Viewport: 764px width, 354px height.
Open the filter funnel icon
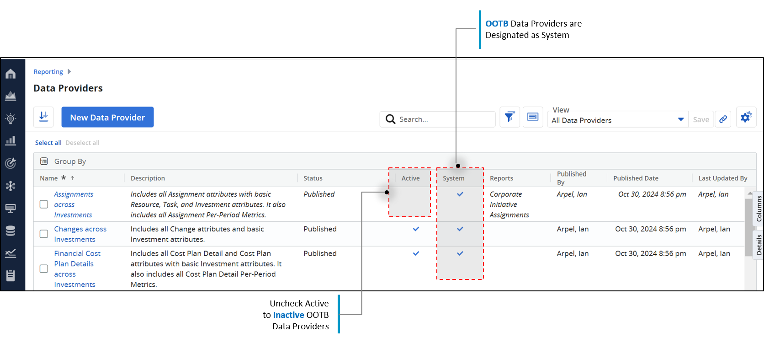pos(509,117)
